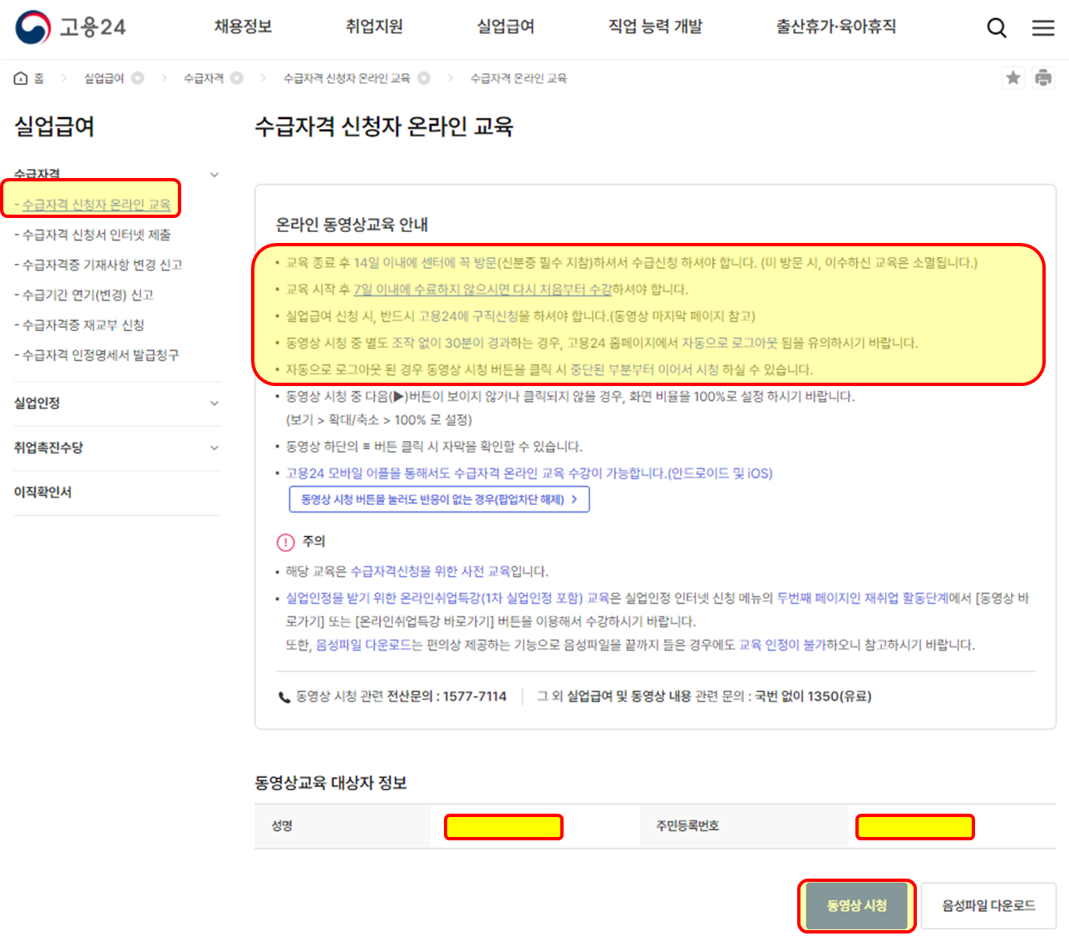Open the 팝업차단 해제 help button
The image size is (1069, 936).
coord(440,499)
